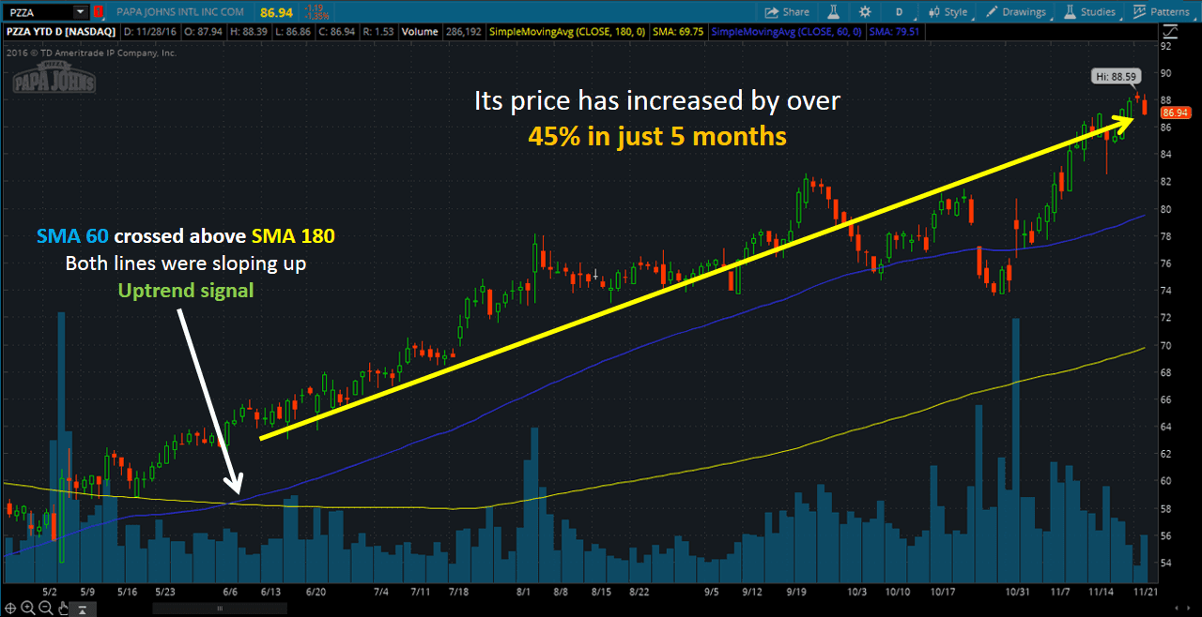The width and height of the screenshot is (1202, 617).
Task: Select the pan hand tool icon
Action: (65, 608)
